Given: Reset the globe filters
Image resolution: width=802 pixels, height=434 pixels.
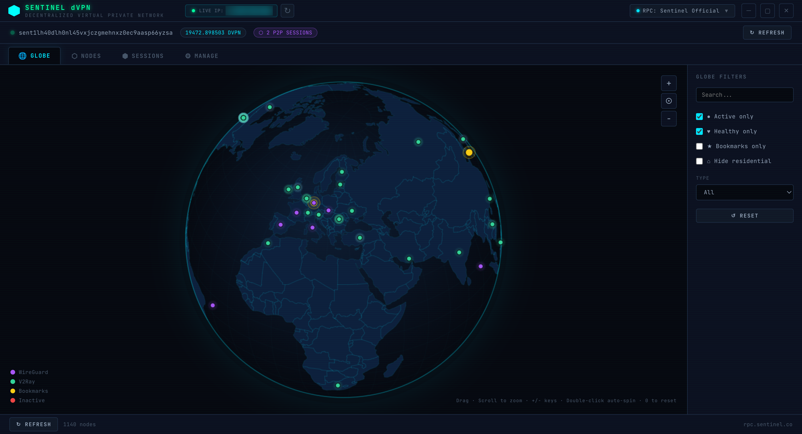Looking at the screenshot, I should click(x=744, y=216).
